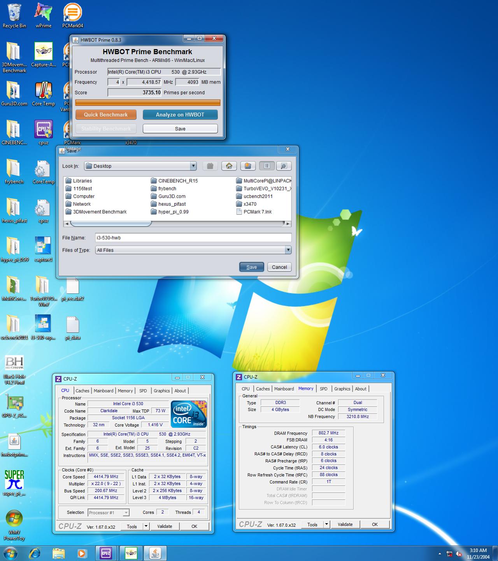
Task: Open the WMV PowerToy desktop icon
Action: pos(14,525)
